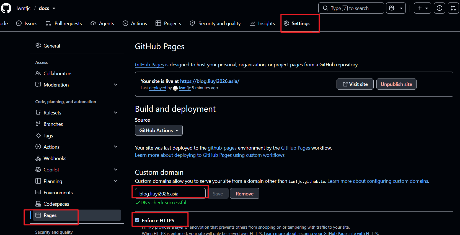The image size is (460, 235).
Task: Open the GitHub Actions source dropdown
Action: point(159,130)
